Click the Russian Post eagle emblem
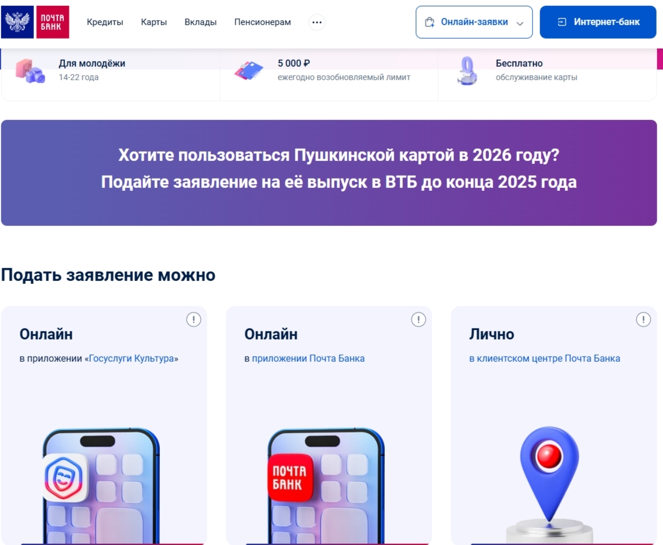663x545 pixels. (18, 22)
